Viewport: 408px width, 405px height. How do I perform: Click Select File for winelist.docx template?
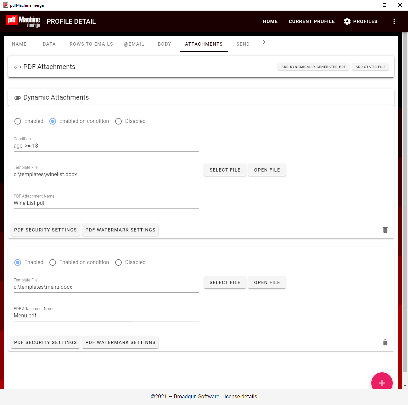point(225,170)
